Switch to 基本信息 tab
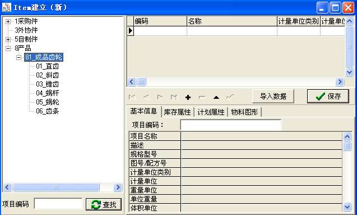The width and height of the screenshot is (357, 215). coord(143,111)
